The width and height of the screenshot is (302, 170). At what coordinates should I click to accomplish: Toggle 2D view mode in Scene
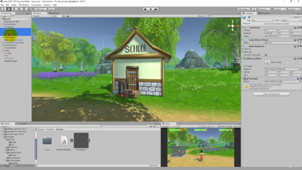click(x=55, y=16)
